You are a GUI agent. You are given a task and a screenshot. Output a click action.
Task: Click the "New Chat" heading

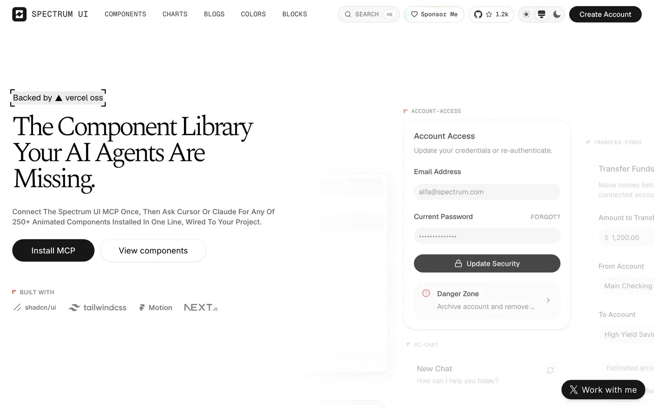435,369
